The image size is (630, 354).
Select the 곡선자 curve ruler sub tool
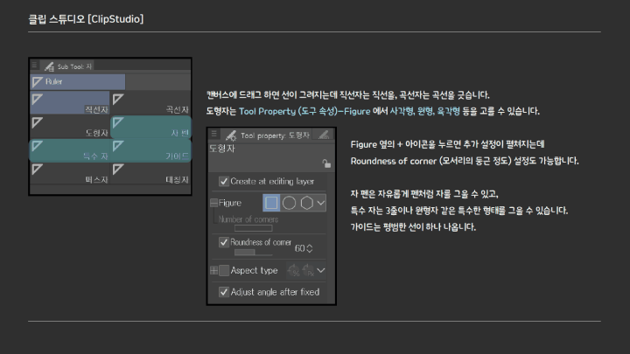point(150,103)
